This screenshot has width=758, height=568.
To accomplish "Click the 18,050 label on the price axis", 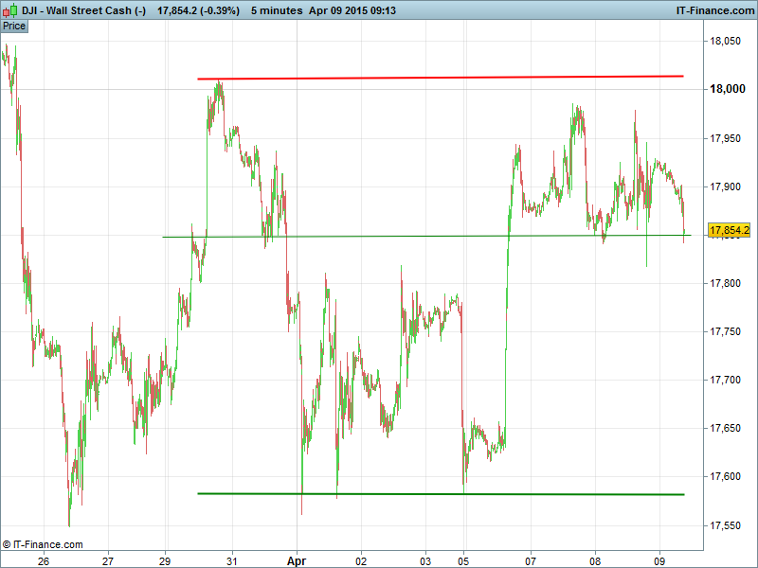I will (729, 41).
